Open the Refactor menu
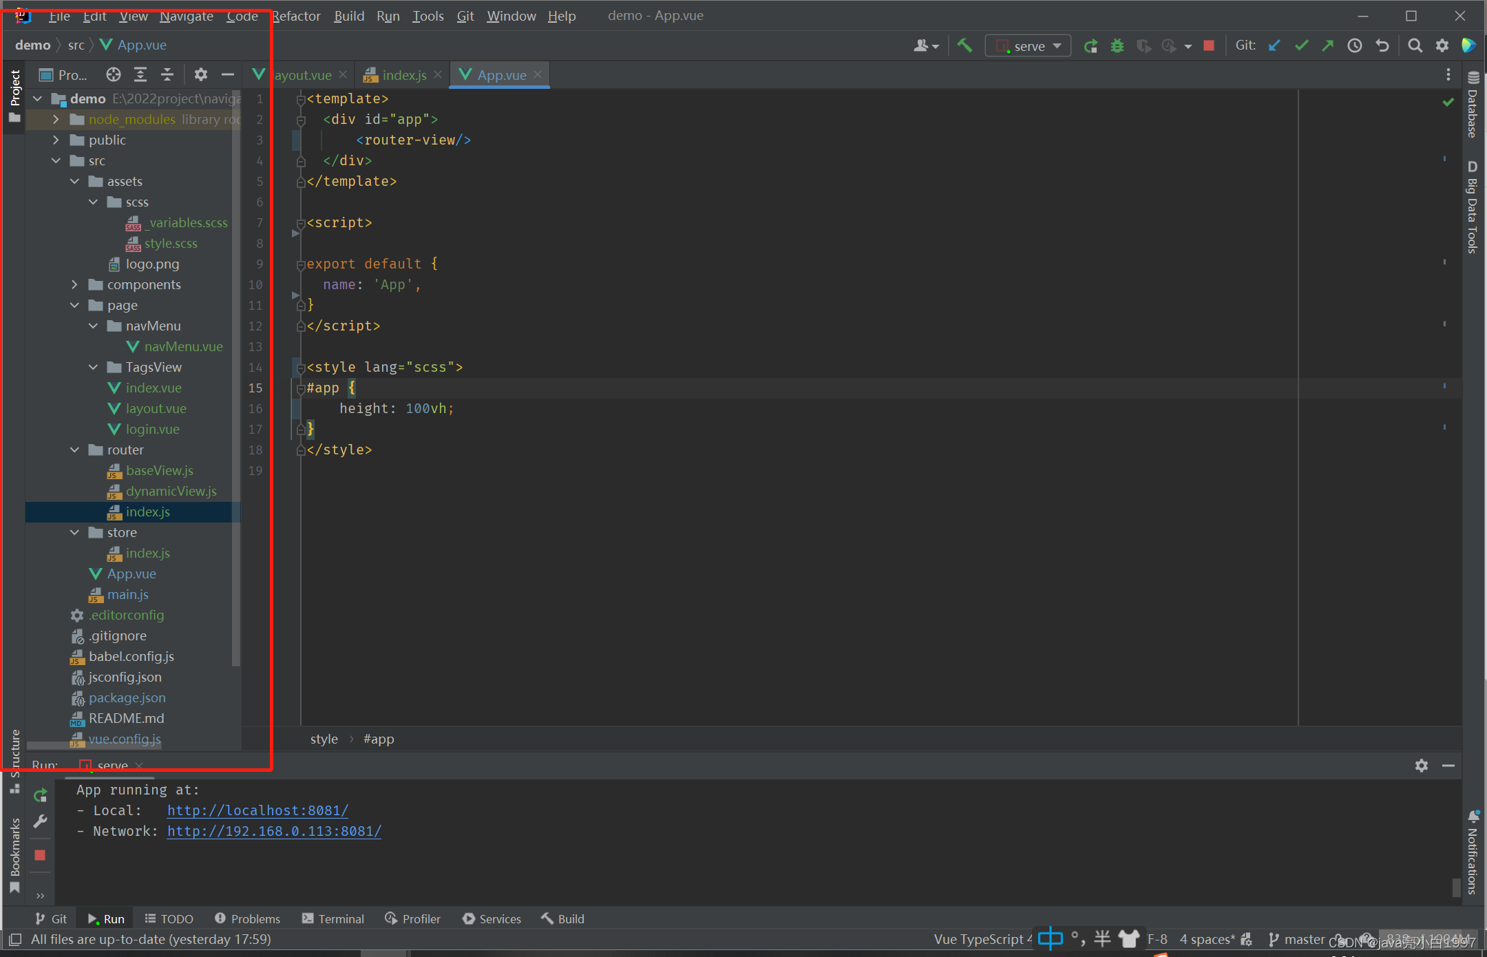Image resolution: width=1487 pixels, height=957 pixels. (x=297, y=16)
